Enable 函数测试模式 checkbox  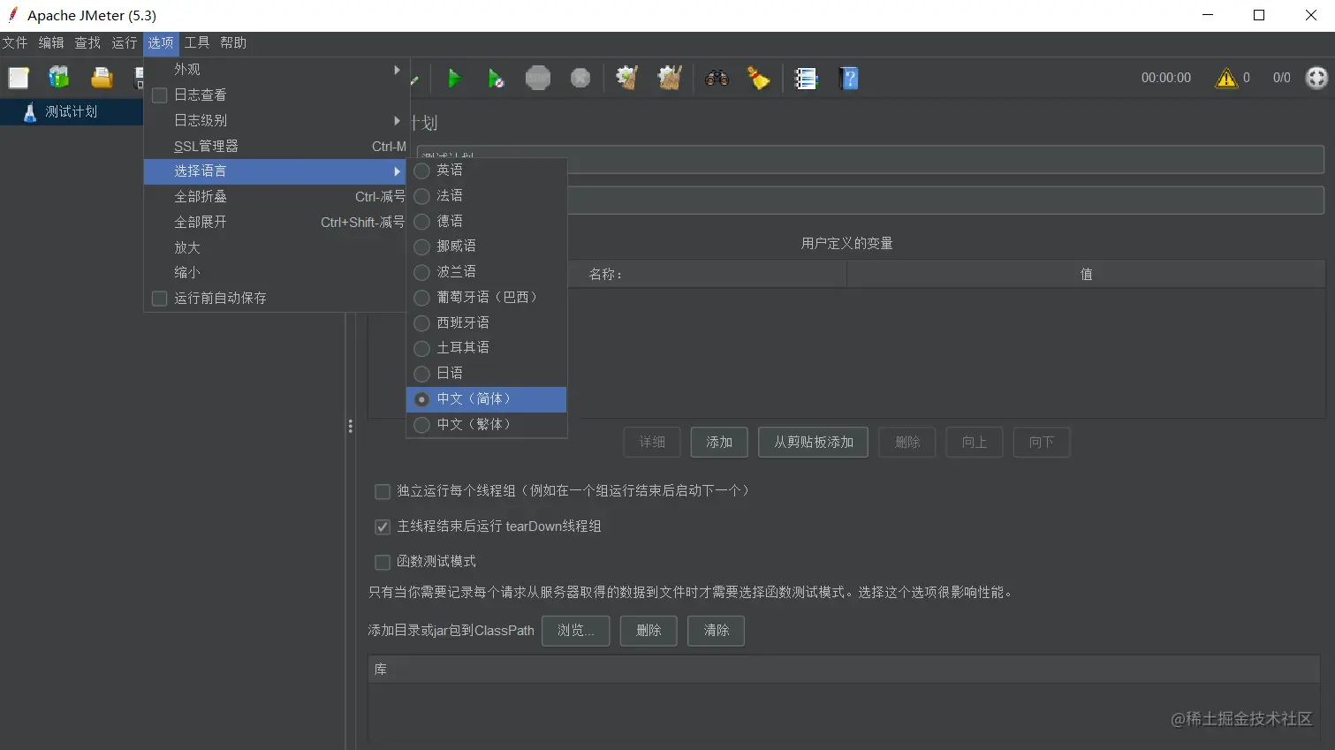pyautogui.click(x=383, y=562)
